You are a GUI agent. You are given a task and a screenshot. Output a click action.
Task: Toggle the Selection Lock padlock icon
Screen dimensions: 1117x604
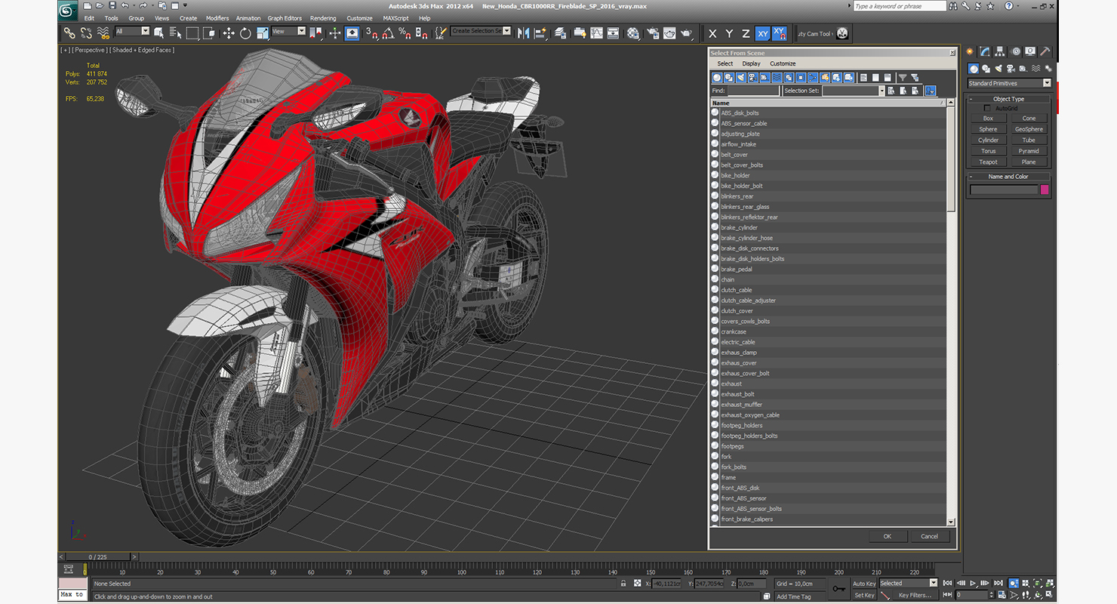623,584
